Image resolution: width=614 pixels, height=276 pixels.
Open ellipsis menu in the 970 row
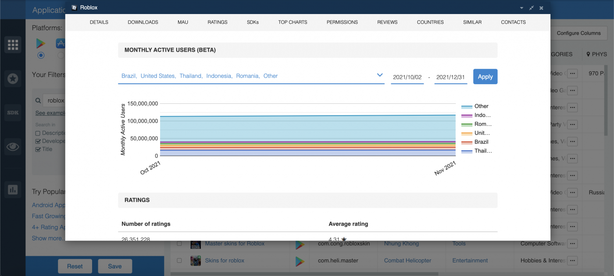[x=572, y=73]
